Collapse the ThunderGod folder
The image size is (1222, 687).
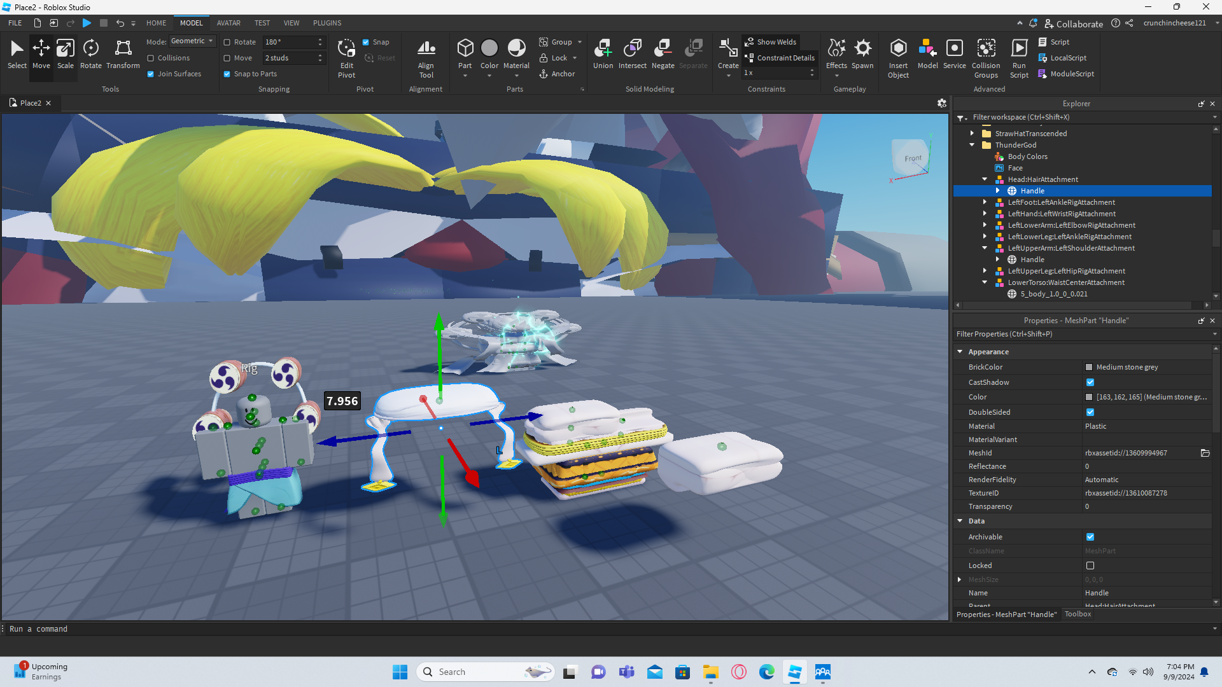(972, 145)
